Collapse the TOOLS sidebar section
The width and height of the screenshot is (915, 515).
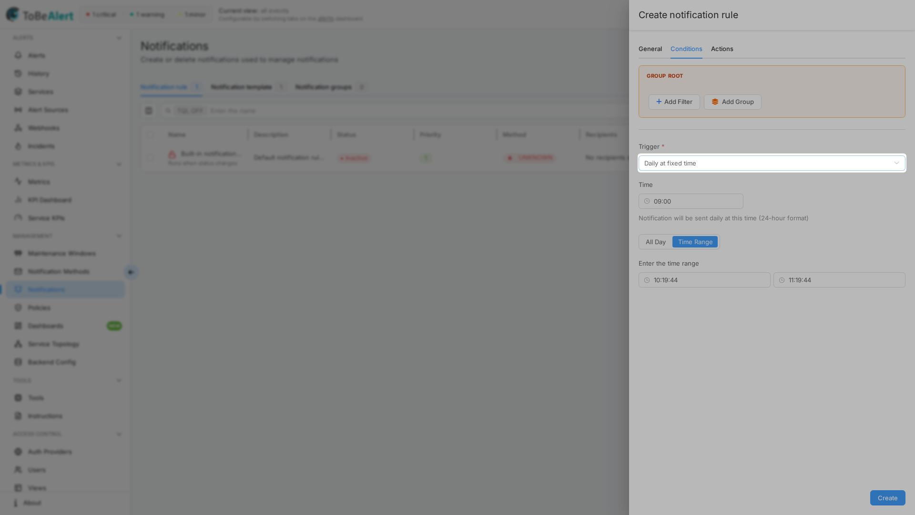(x=119, y=381)
